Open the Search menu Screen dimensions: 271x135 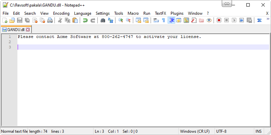(30, 13)
